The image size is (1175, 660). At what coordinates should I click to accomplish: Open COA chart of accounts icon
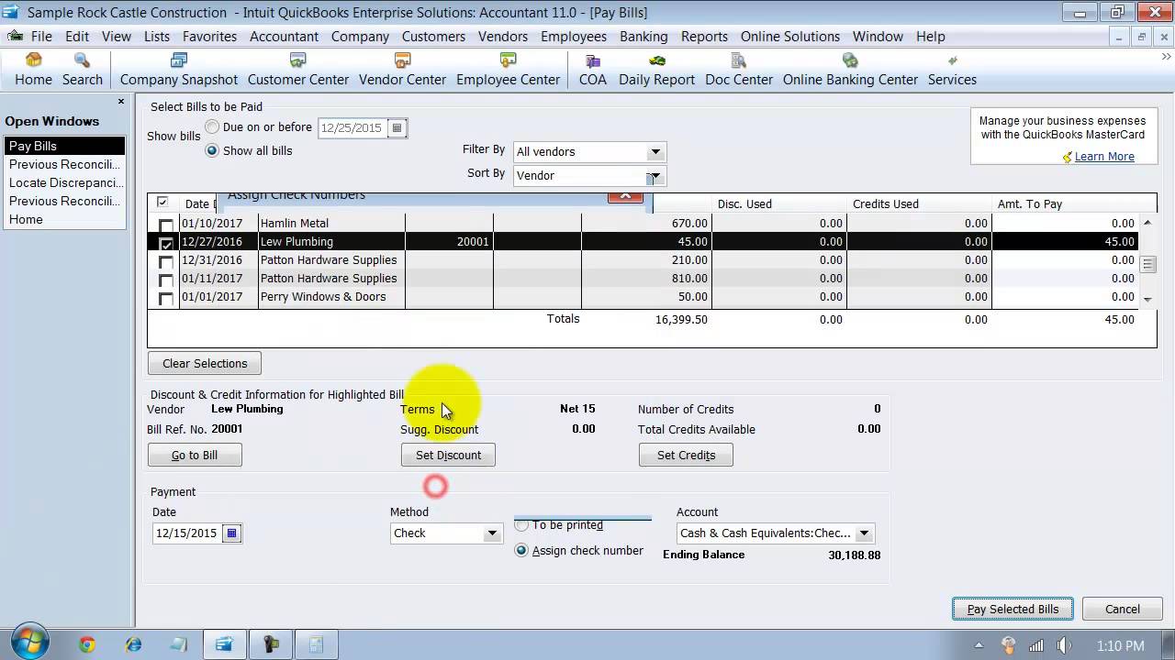pyautogui.click(x=593, y=70)
